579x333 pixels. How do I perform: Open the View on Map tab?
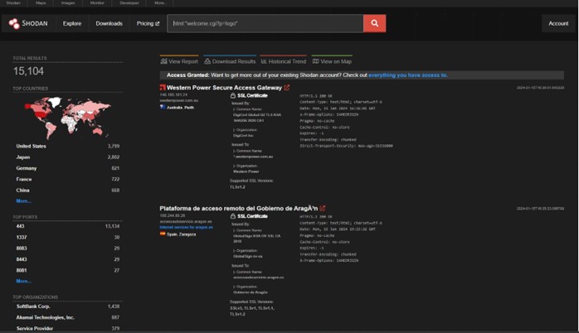[x=332, y=61]
